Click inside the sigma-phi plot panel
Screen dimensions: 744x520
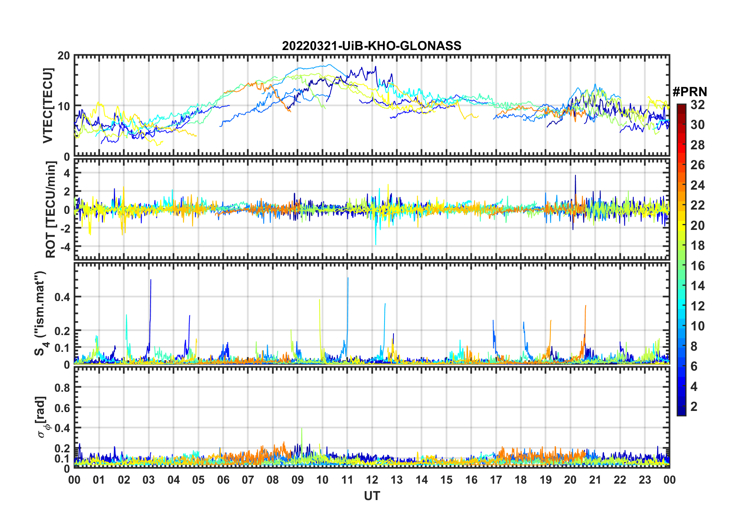pyautogui.click(x=372, y=418)
